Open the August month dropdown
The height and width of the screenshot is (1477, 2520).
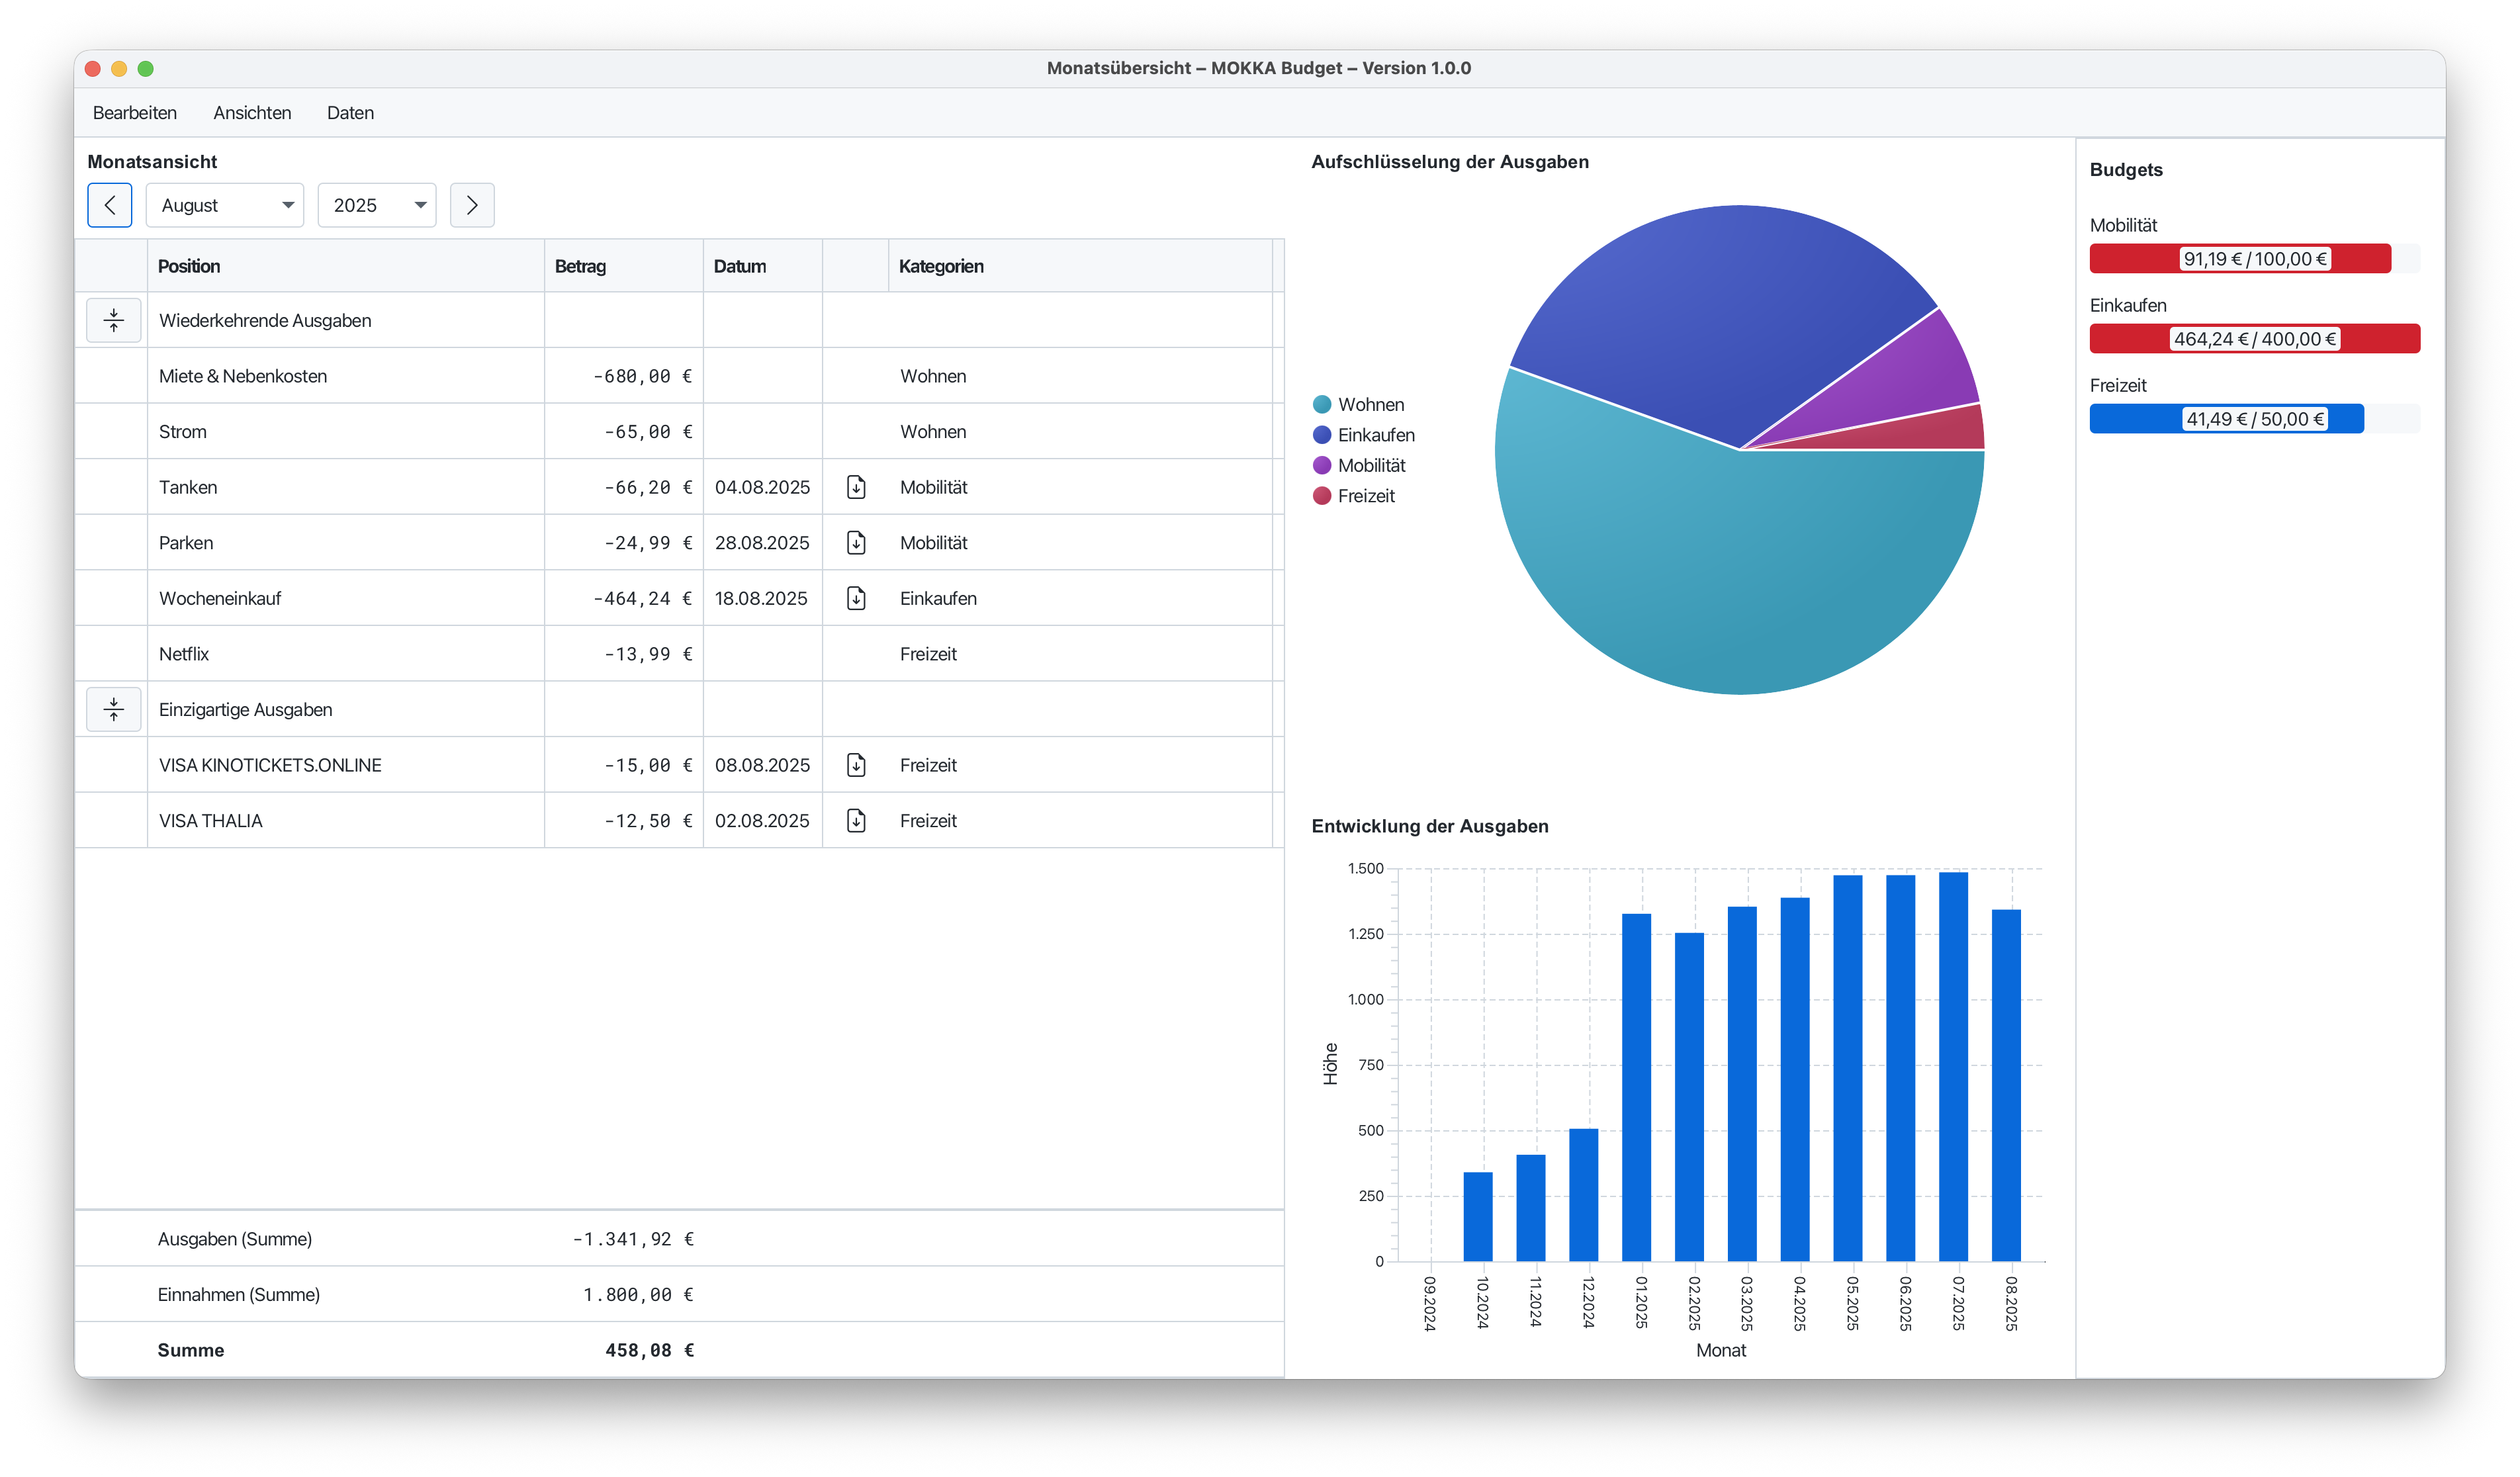225,205
